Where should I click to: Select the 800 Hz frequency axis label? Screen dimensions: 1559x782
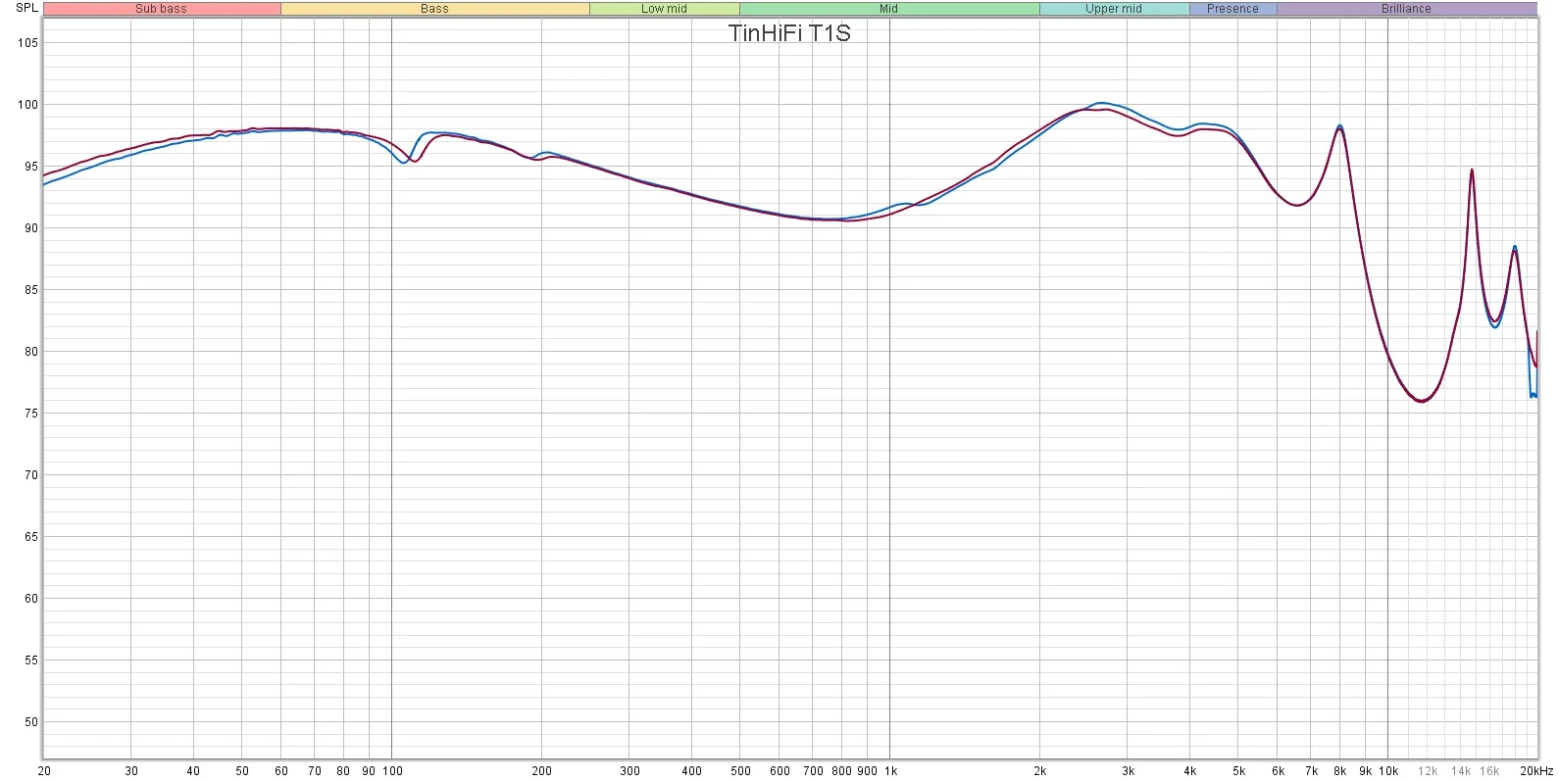(x=841, y=771)
